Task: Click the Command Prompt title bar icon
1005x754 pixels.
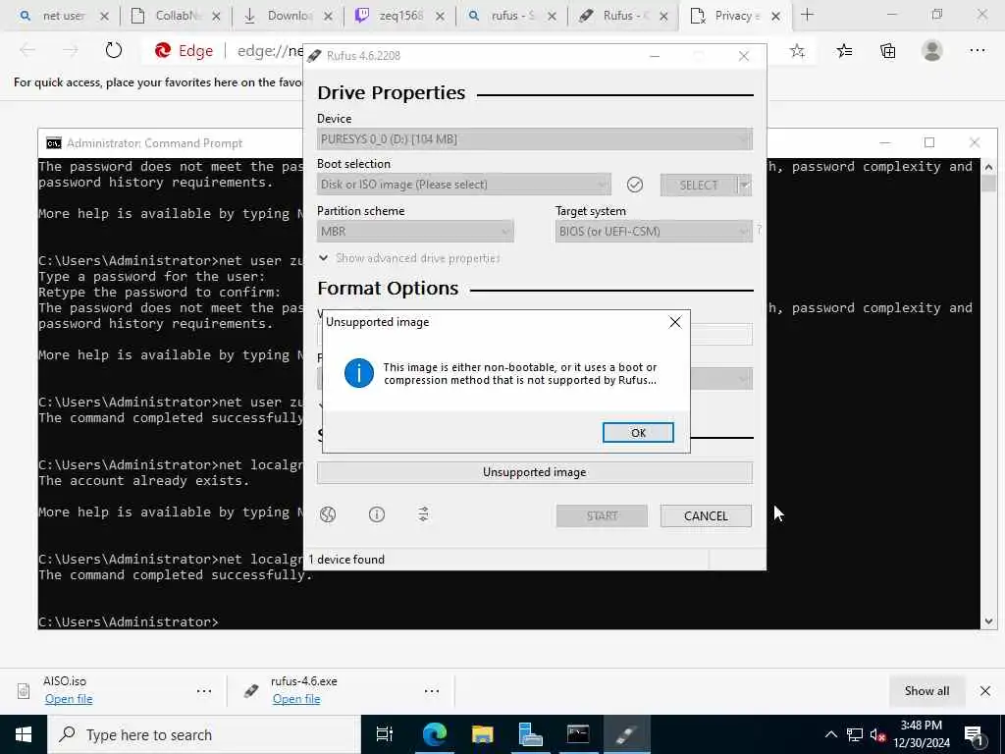Action: point(54,143)
